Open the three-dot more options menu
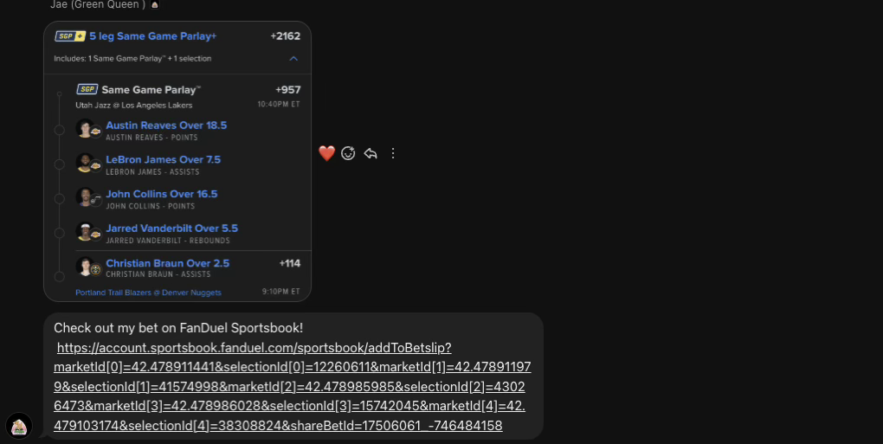This screenshot has height=444, width=883. coord(392,153)
